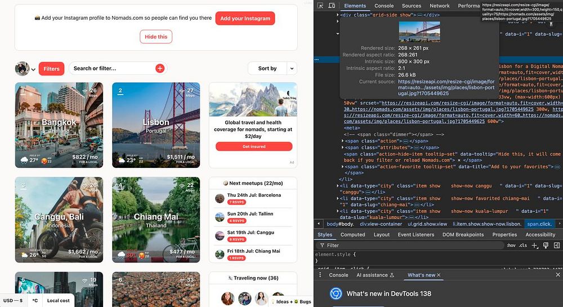Select span.click breadcrumb item
Image resolution: width=563 pixels, height=307 pixels.
click(539, 224)
